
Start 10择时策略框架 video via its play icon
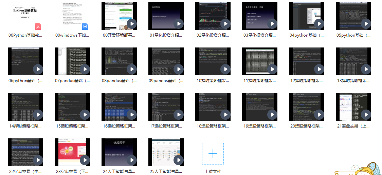(x=225, y=69)
